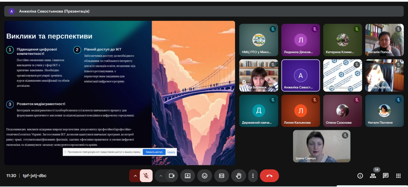This screenshot has height=187, width=408.
Task: Open meeting details info icon
Action: coord(360,176)
